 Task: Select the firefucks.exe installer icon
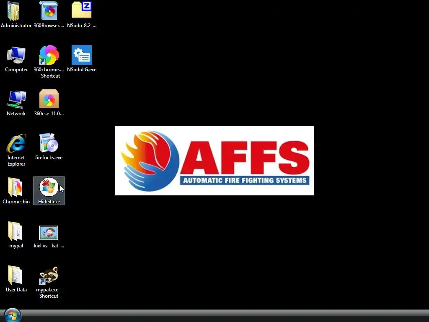pos(49,143)
